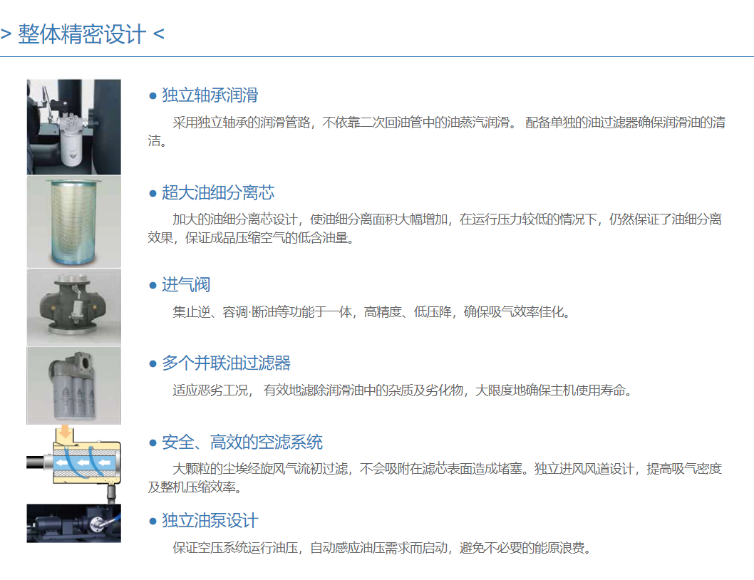
Task: Open the intake valve photo
Action: (74, 307)
